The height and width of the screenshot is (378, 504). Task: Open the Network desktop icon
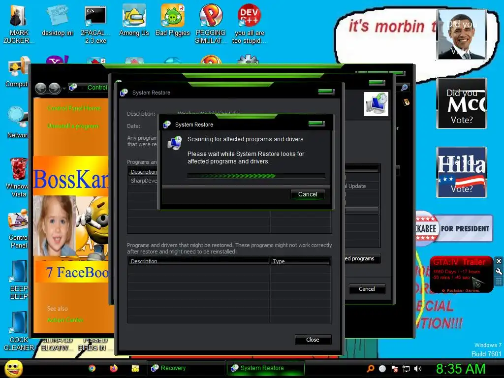17,122
